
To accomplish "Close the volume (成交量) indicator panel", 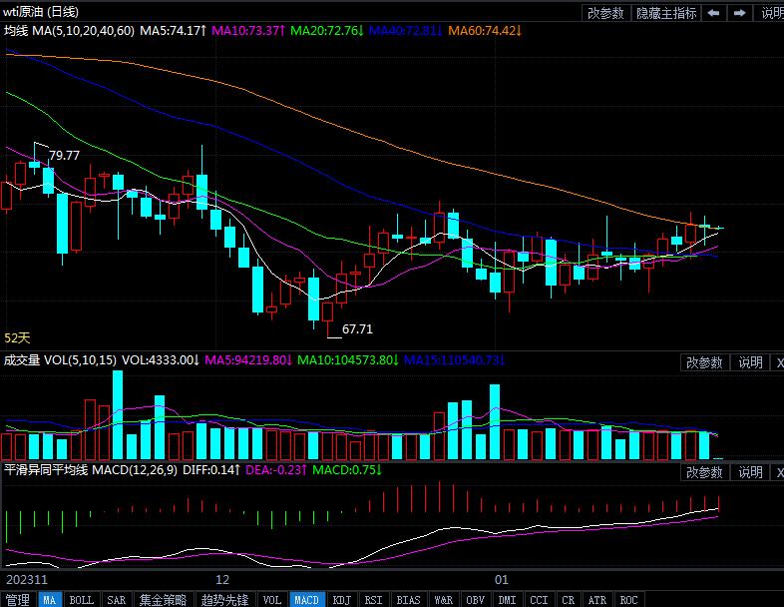I will (778, 362).
